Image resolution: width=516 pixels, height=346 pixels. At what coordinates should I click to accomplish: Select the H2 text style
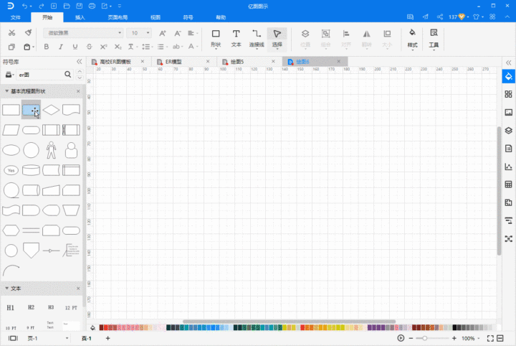tap(31, 307)
